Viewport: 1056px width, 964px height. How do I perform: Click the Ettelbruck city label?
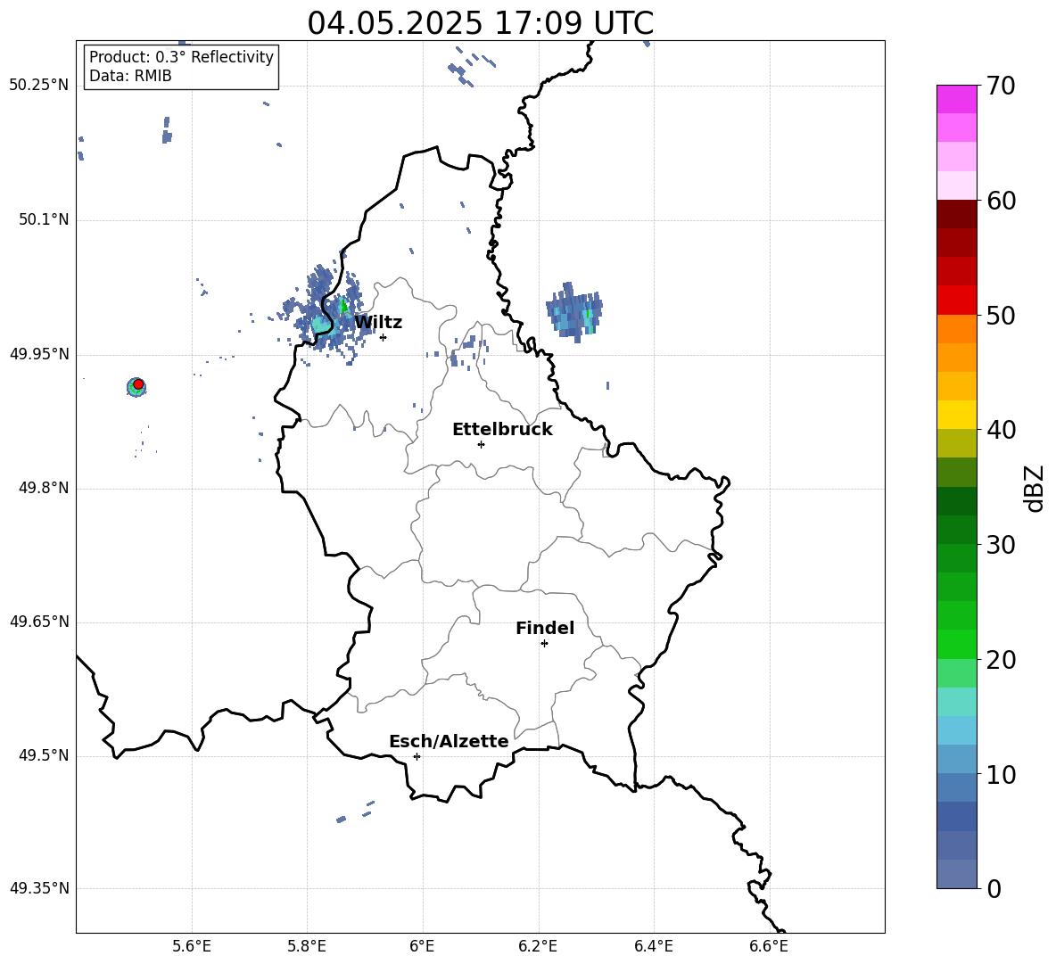click(502, 430)
